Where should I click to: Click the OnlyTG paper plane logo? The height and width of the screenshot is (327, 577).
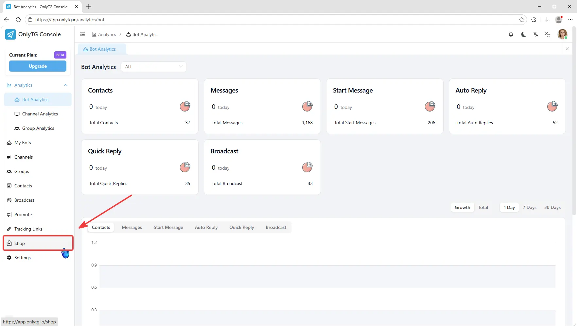tap(10, 34)
